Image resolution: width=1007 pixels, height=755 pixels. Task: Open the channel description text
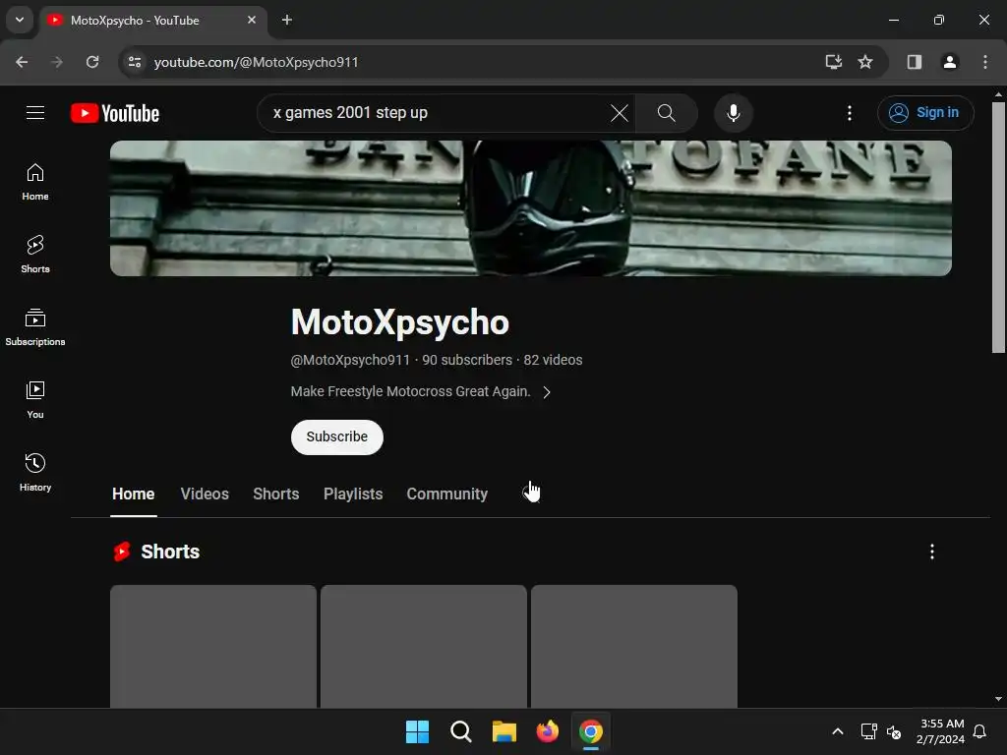point(410,391)
